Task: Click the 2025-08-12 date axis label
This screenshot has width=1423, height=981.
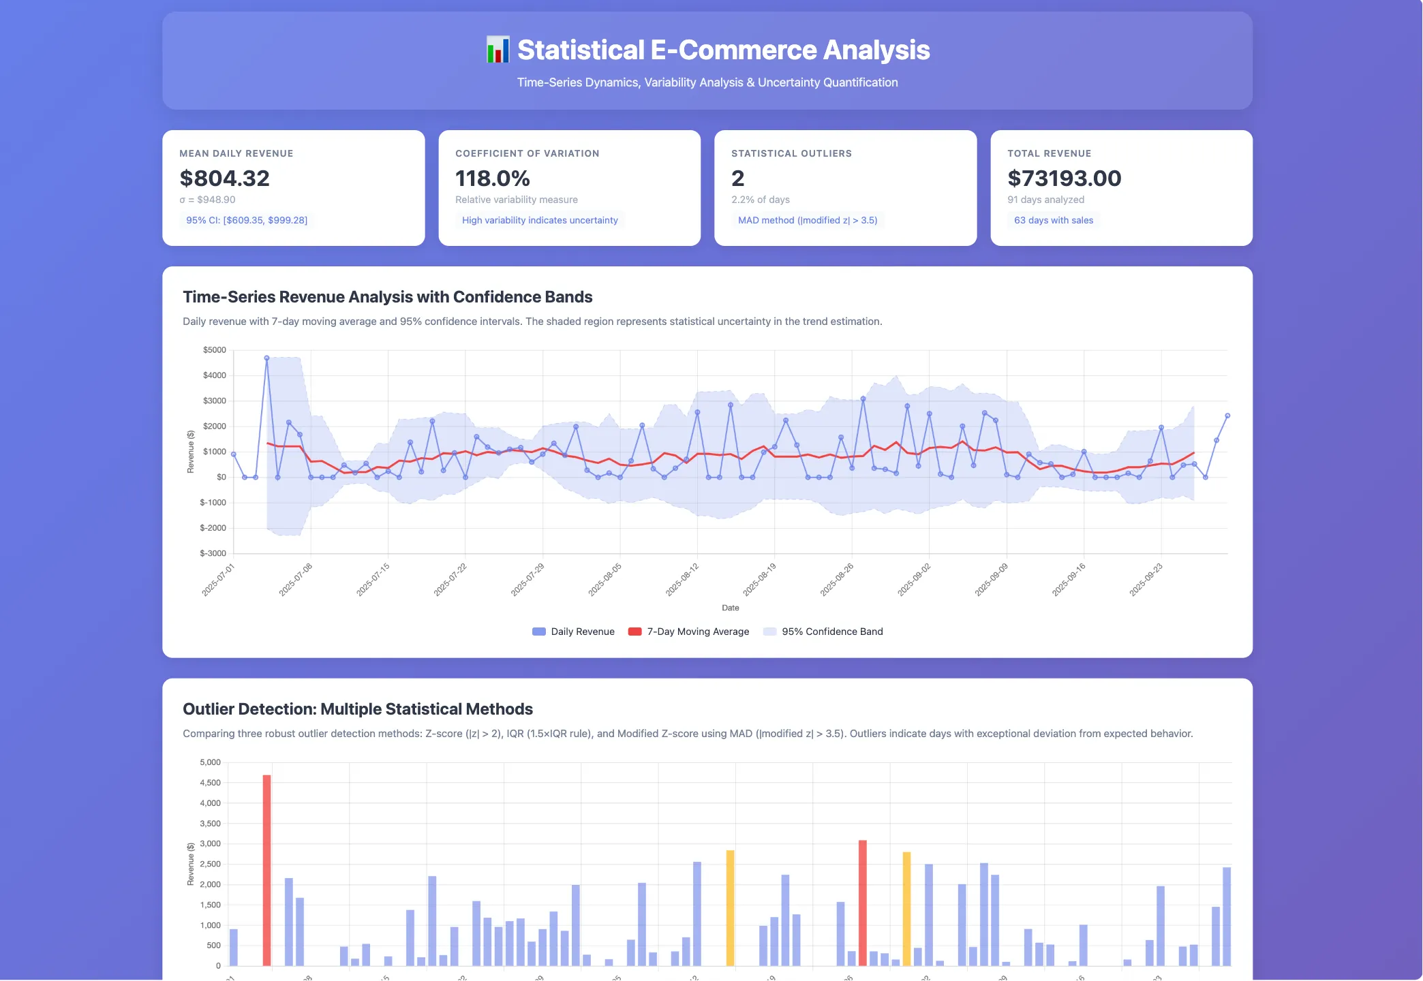Action: pos(682,580)
